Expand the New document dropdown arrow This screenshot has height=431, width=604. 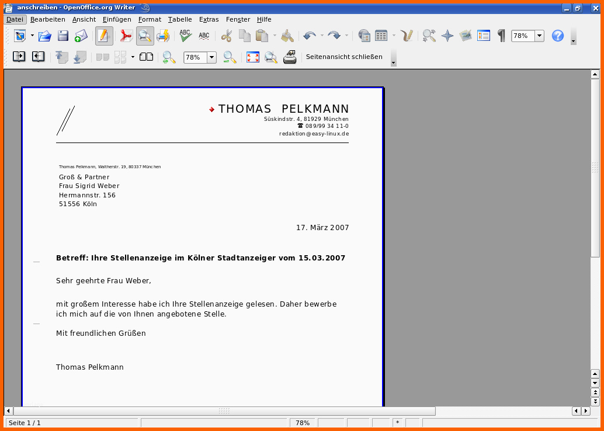32,36
